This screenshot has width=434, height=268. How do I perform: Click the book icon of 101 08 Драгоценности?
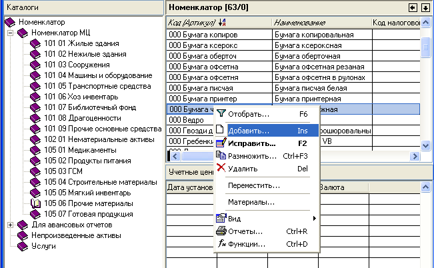tap(35, 118)
